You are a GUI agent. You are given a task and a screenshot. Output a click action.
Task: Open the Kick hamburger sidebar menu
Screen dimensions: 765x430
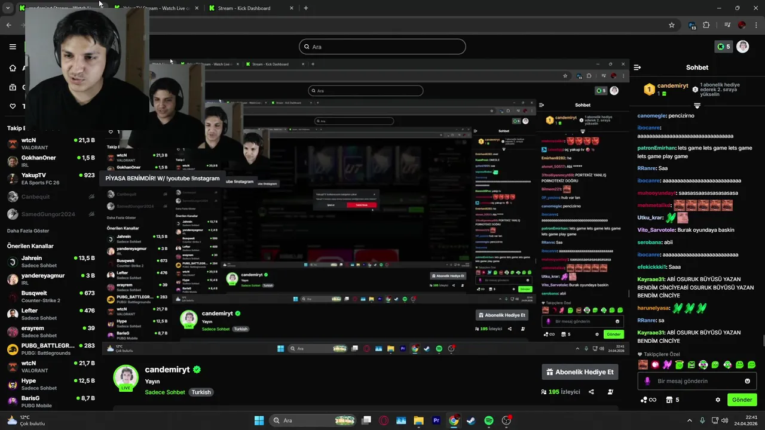(13, 47)
